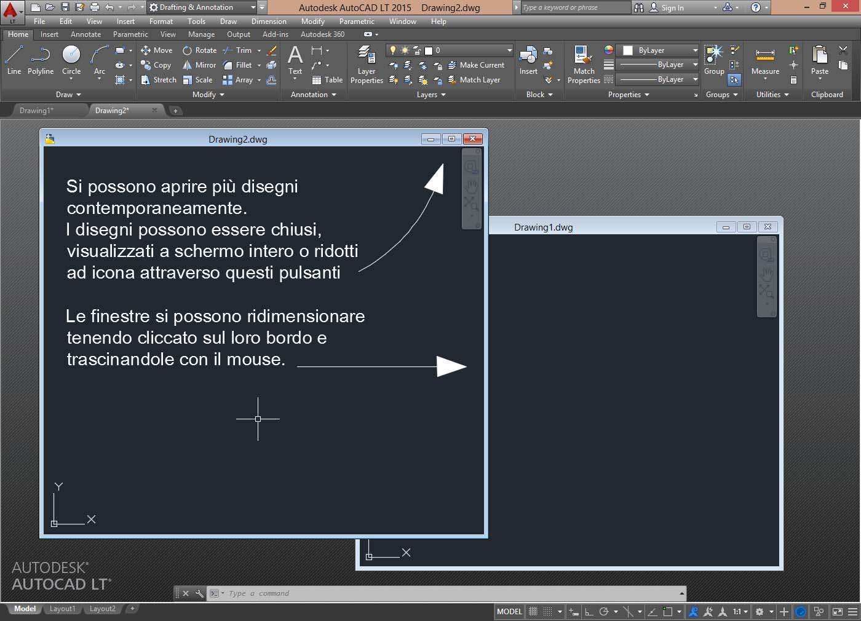Choose the Rotate tool

click(x=199, y=50)
